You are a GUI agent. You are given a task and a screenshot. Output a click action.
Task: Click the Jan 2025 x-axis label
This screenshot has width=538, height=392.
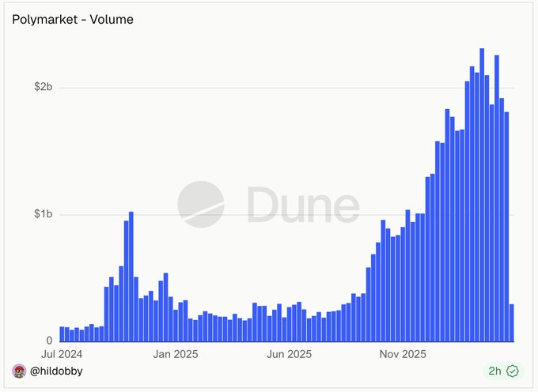[x=176, y=354]
